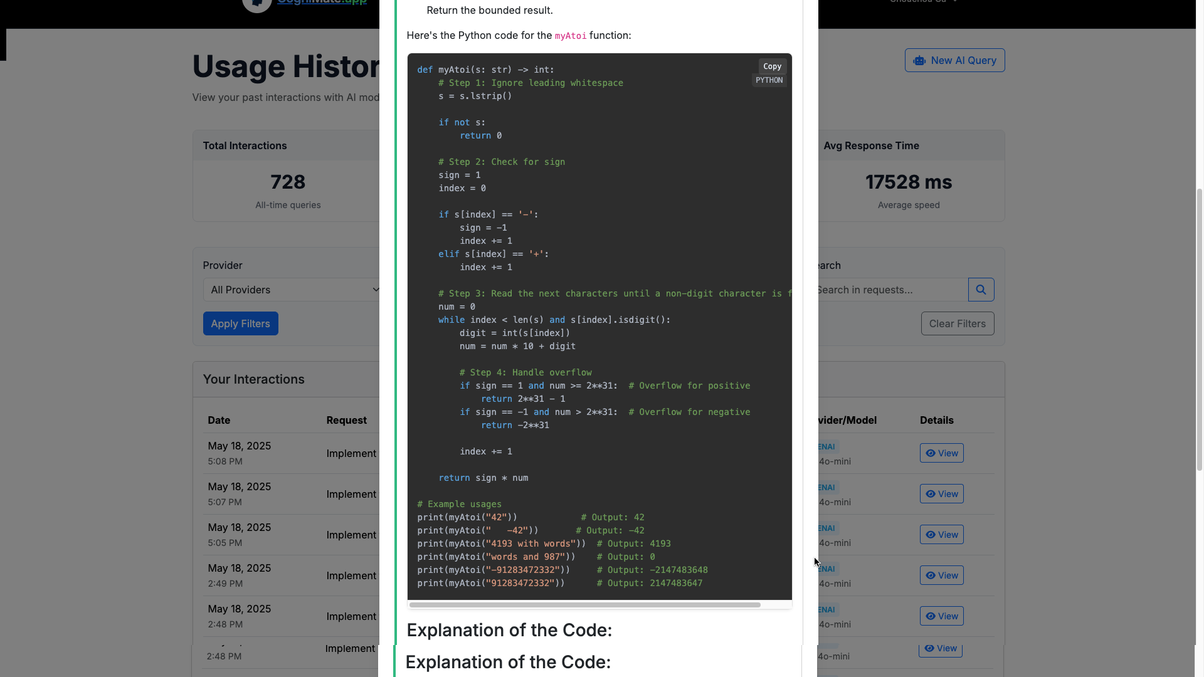Click the eye icon in the 2:49 PM row
This screenshot has height=677, width=1204.
pyautogui.click(x=930, y=575)
